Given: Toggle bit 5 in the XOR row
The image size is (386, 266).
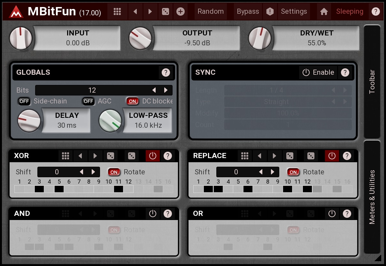Looking at the screenshot, I should (x=59, y=189).
